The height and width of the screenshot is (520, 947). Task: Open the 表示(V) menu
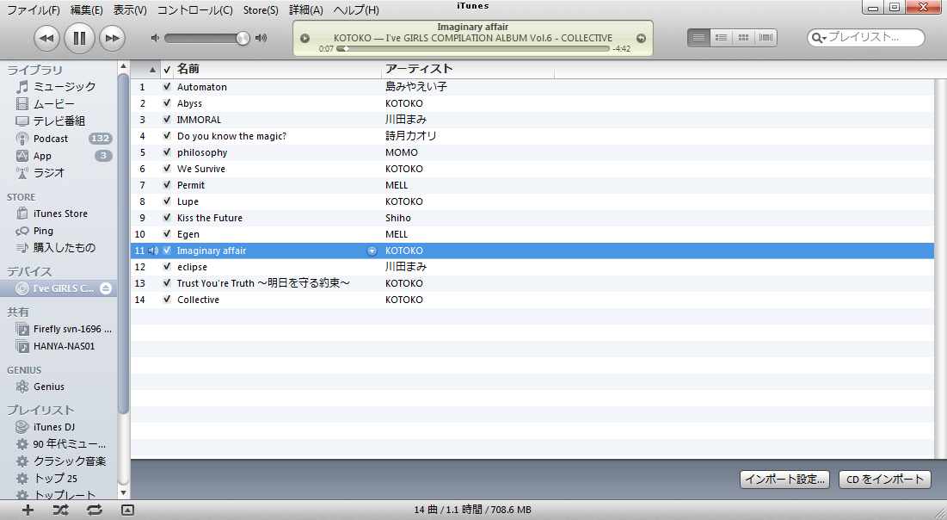(131, 10)
